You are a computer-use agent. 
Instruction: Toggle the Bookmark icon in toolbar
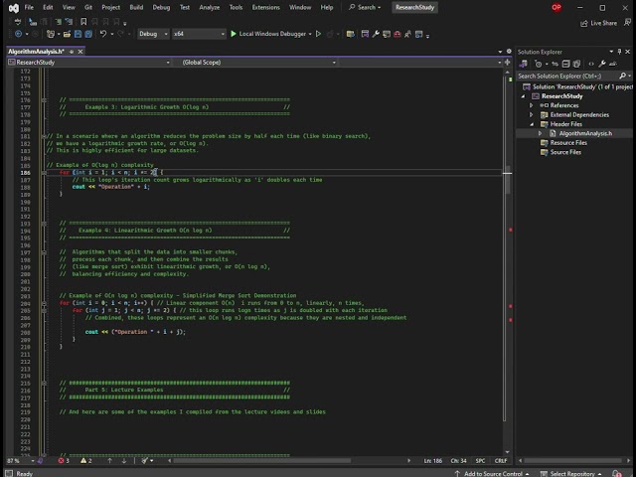tap(83, 22)
